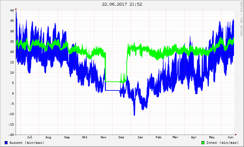Click the blue Aussen legend swatch
Screen dimensions: 244x147
(x=6, y=143)
